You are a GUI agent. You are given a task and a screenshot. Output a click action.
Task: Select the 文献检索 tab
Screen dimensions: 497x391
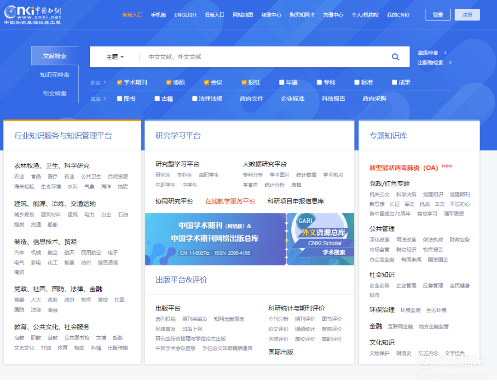click(x=55, y=56)
